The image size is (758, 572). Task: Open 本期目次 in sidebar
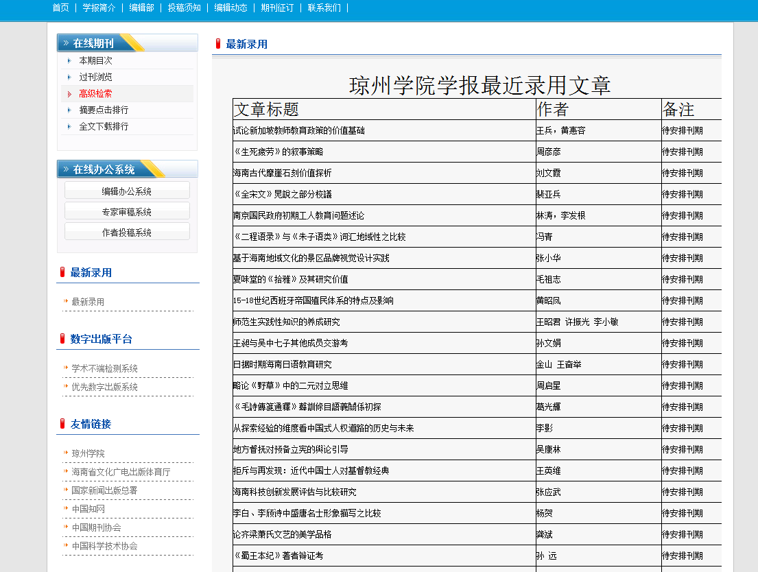[96, 60]
